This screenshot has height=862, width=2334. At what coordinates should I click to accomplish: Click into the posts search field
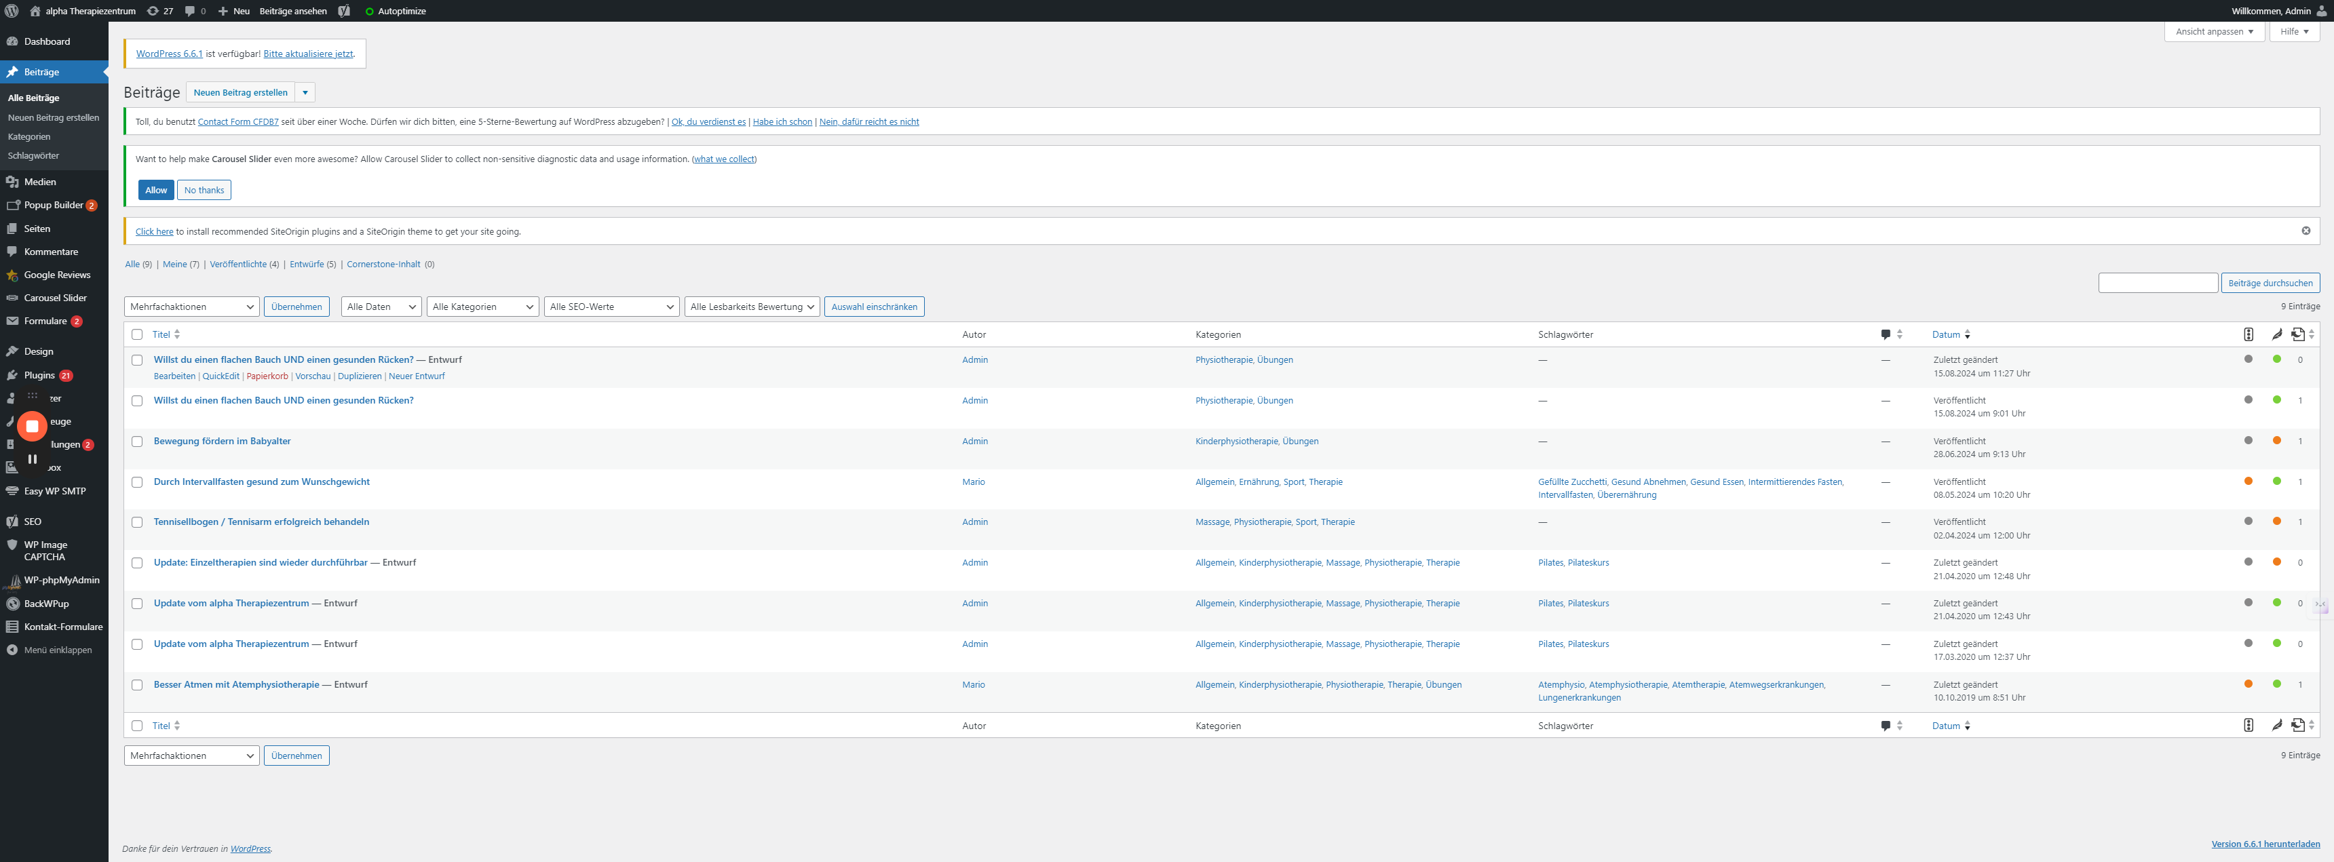[2158, 283]
